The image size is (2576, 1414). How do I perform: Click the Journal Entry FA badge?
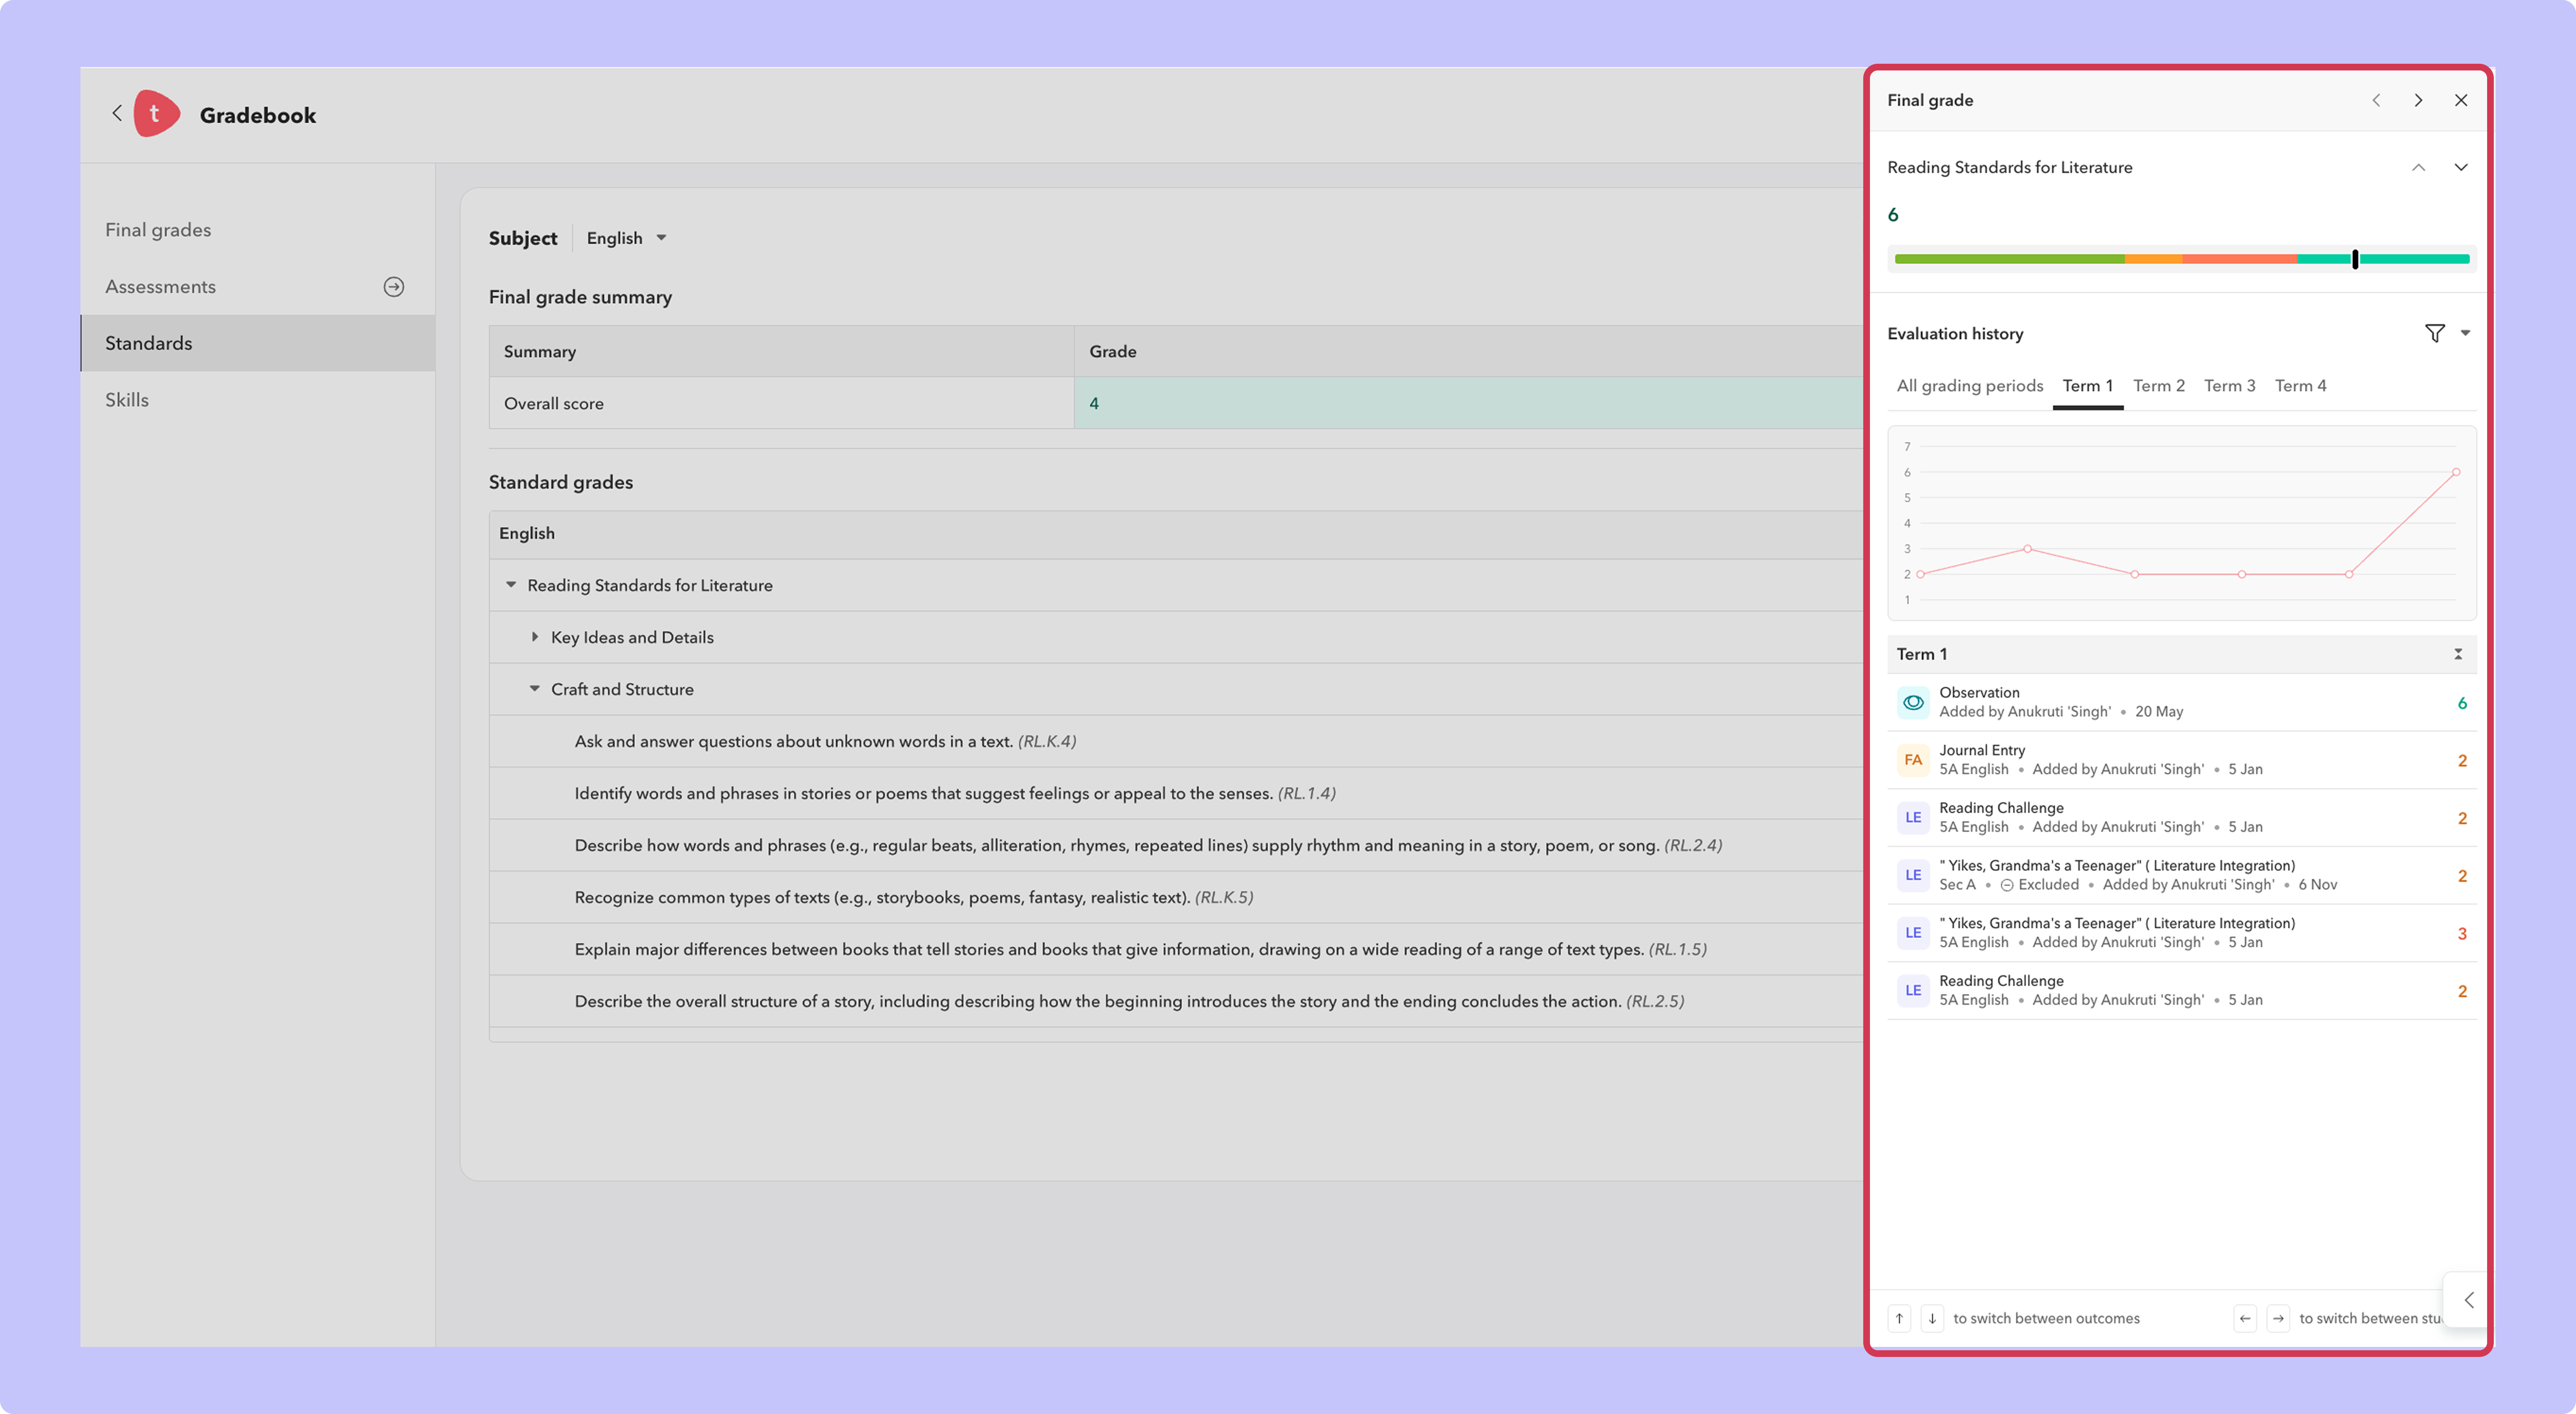tap(1913, 760)
